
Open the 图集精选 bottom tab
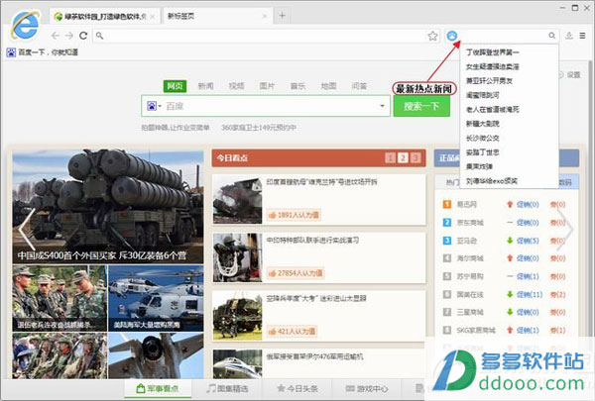tap(227, 388)
